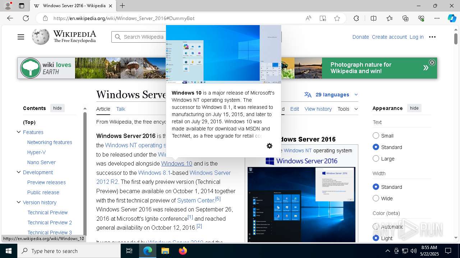
Task: Select Wide page width
Action: (x=376, y=198)
